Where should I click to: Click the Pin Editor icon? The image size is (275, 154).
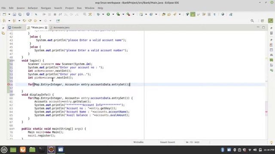(x=58, y=21)
